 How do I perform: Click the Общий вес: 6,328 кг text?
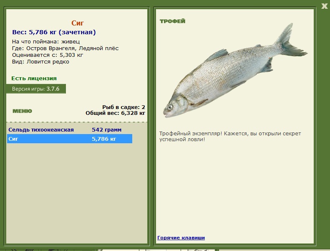click(x=115, y=113)
